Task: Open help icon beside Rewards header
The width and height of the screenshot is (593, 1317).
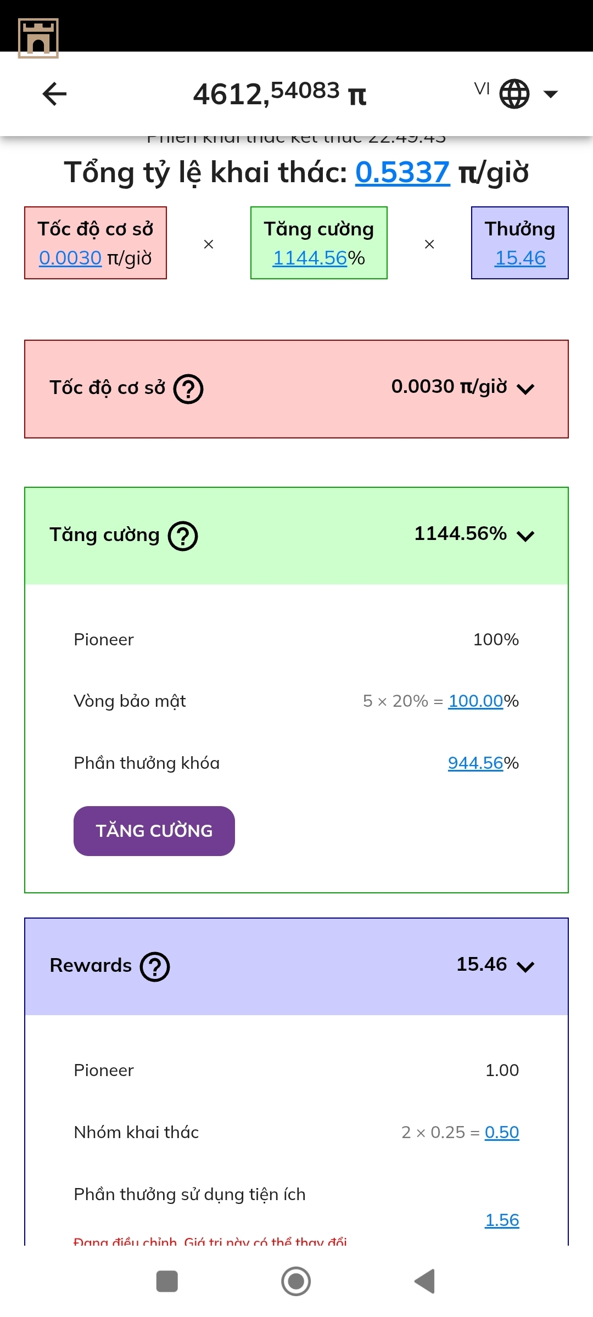Action: click(x=155, y=966)
